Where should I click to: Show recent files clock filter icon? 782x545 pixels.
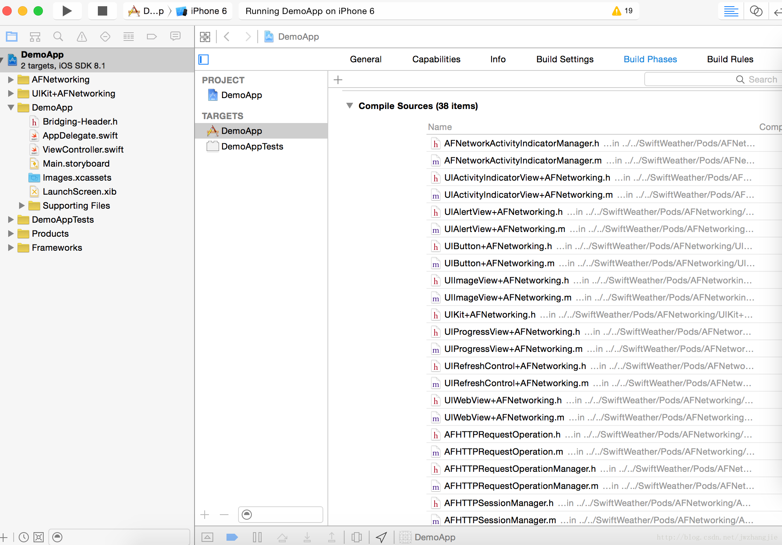pos(24,537)
